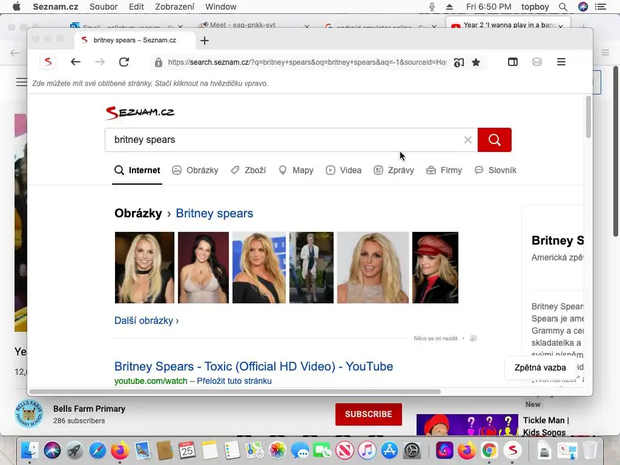This screenshot has height=465, width=620.
Task: Switch to Videa search tab
Action: click(344, 170)
